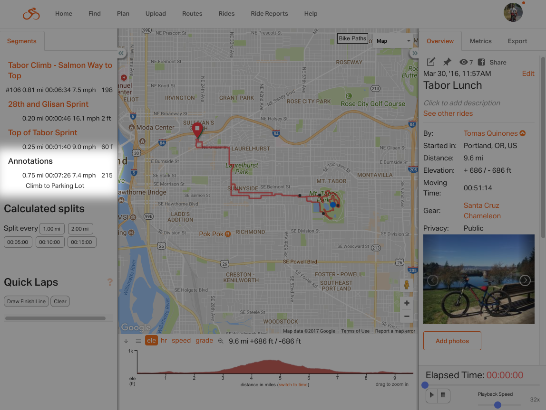Open the Find menu item
Image resolution: width=546 pixels, height=410 pixels.
coord(94,14)
